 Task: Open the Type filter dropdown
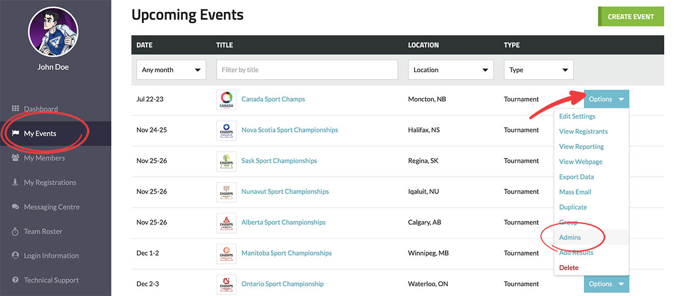click(x=538, y=70)
